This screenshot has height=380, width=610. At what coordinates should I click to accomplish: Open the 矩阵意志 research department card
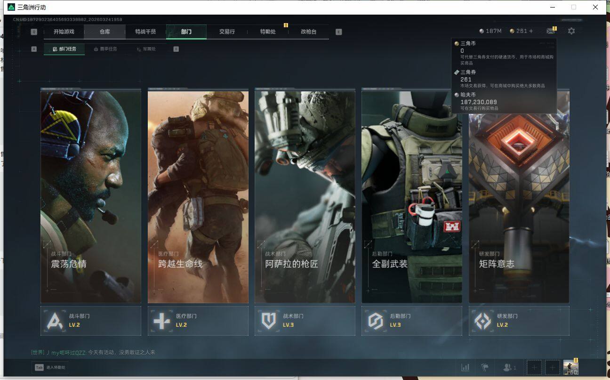(519, 197)
